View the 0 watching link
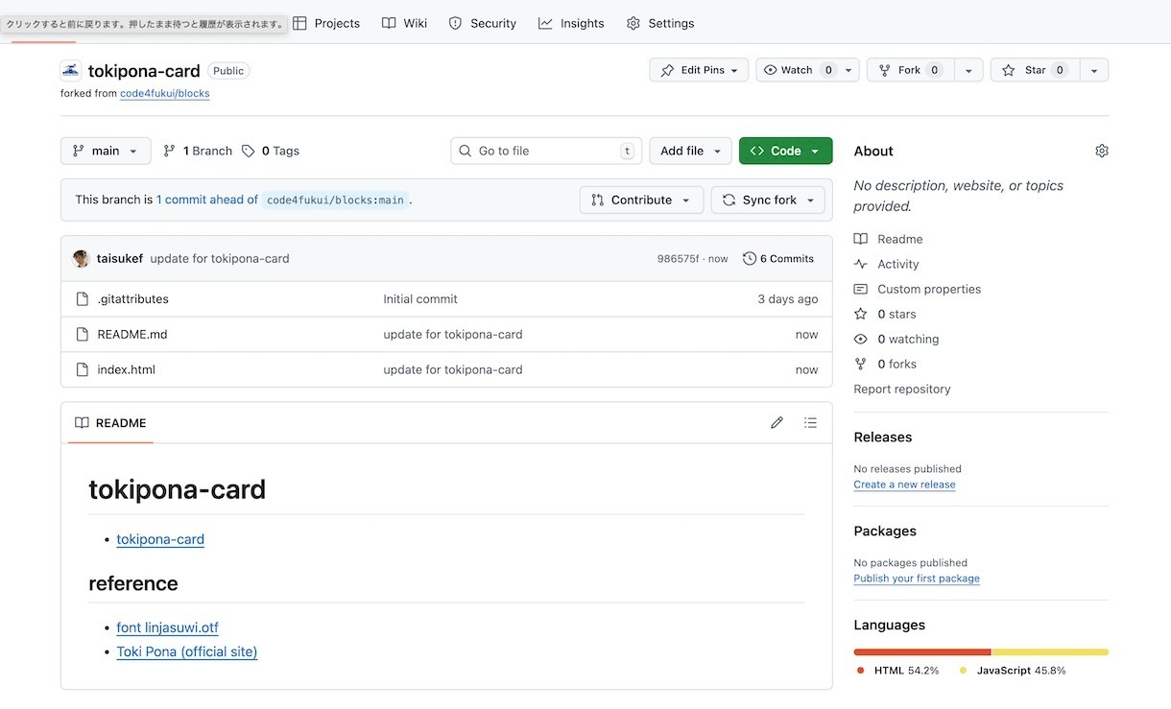Image resolution: width=1171 pixels, height=709 pixels. click(897, 339)
